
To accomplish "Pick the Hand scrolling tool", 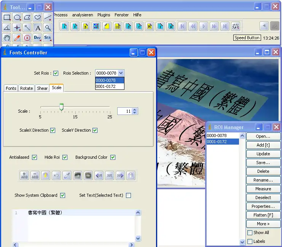I will click(7, 38).
